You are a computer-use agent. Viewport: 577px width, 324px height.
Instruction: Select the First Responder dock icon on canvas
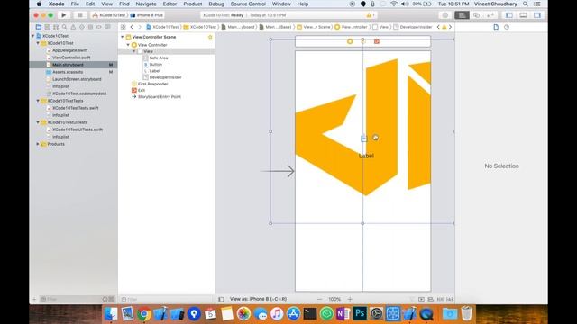pos(363,41)
